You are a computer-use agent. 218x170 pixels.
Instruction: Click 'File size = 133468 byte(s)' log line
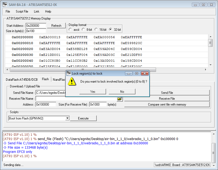click(25, 148)
